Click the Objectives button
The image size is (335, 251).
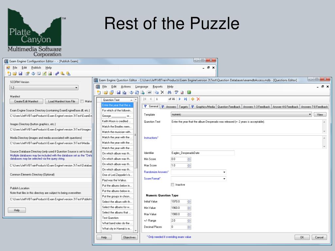coord(129,237)
